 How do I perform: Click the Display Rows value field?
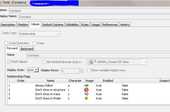(x=70, y=71)
